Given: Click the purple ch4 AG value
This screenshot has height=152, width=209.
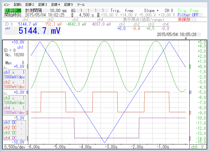Looking at the screenshot, I should click(x=103, y=11).
